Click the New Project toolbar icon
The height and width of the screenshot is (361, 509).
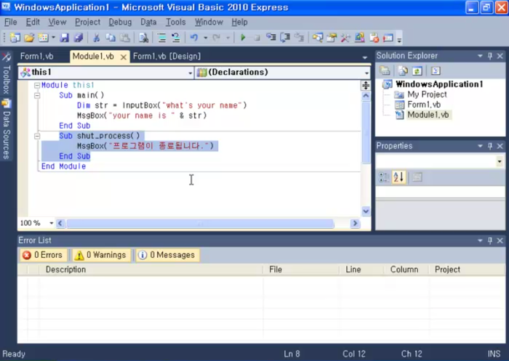pos(15,38)
